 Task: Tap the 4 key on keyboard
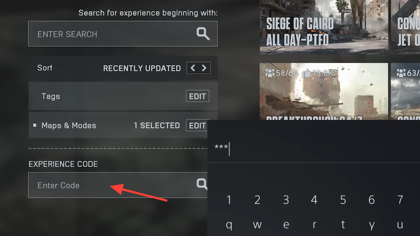tap(314, 200)
